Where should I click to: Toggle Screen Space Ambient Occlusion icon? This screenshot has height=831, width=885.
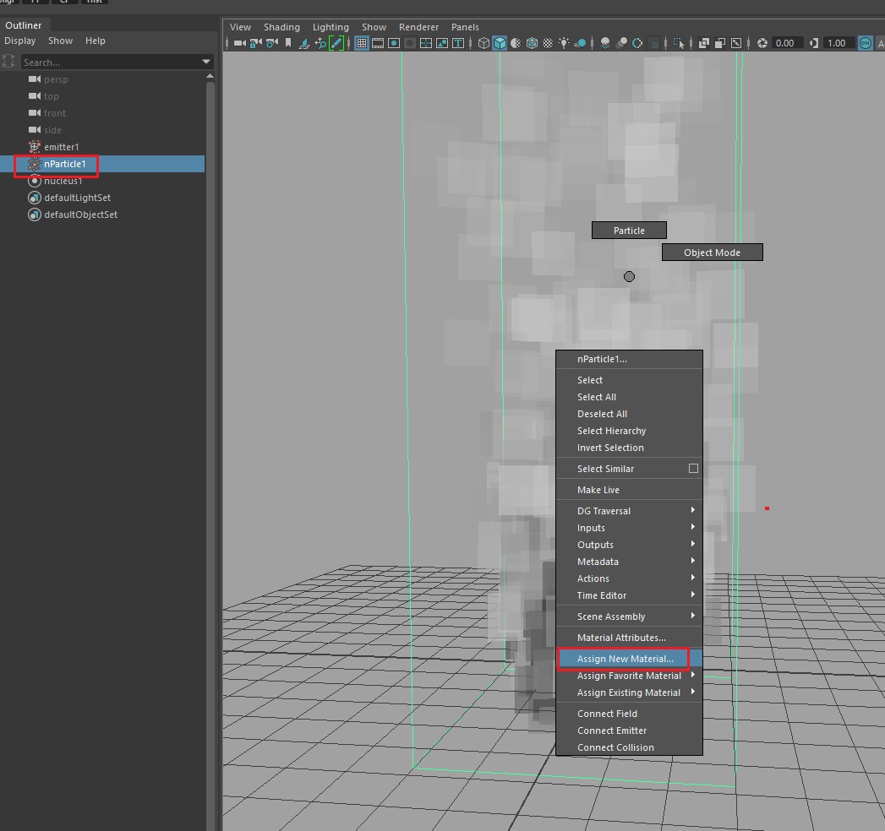click(605, 43)
